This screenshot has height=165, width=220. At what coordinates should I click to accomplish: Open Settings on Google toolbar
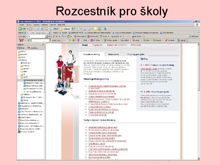pyautogui.click(x=194, y=36)
